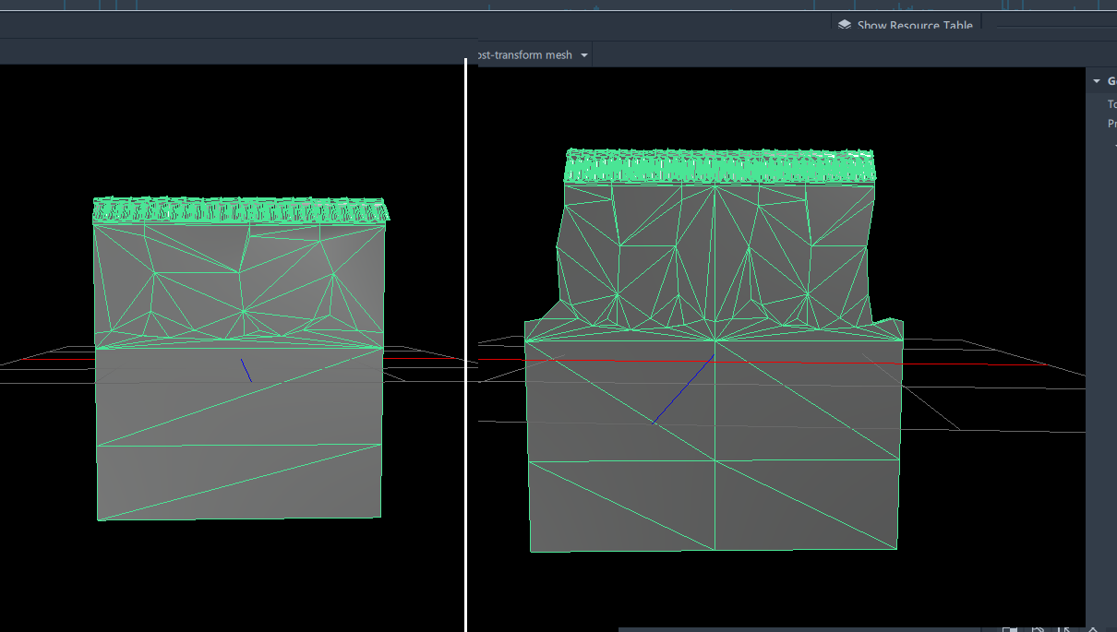Click the blue axis line in the right viewport
Screen dimensions: 1117x632
pos(683,389)
